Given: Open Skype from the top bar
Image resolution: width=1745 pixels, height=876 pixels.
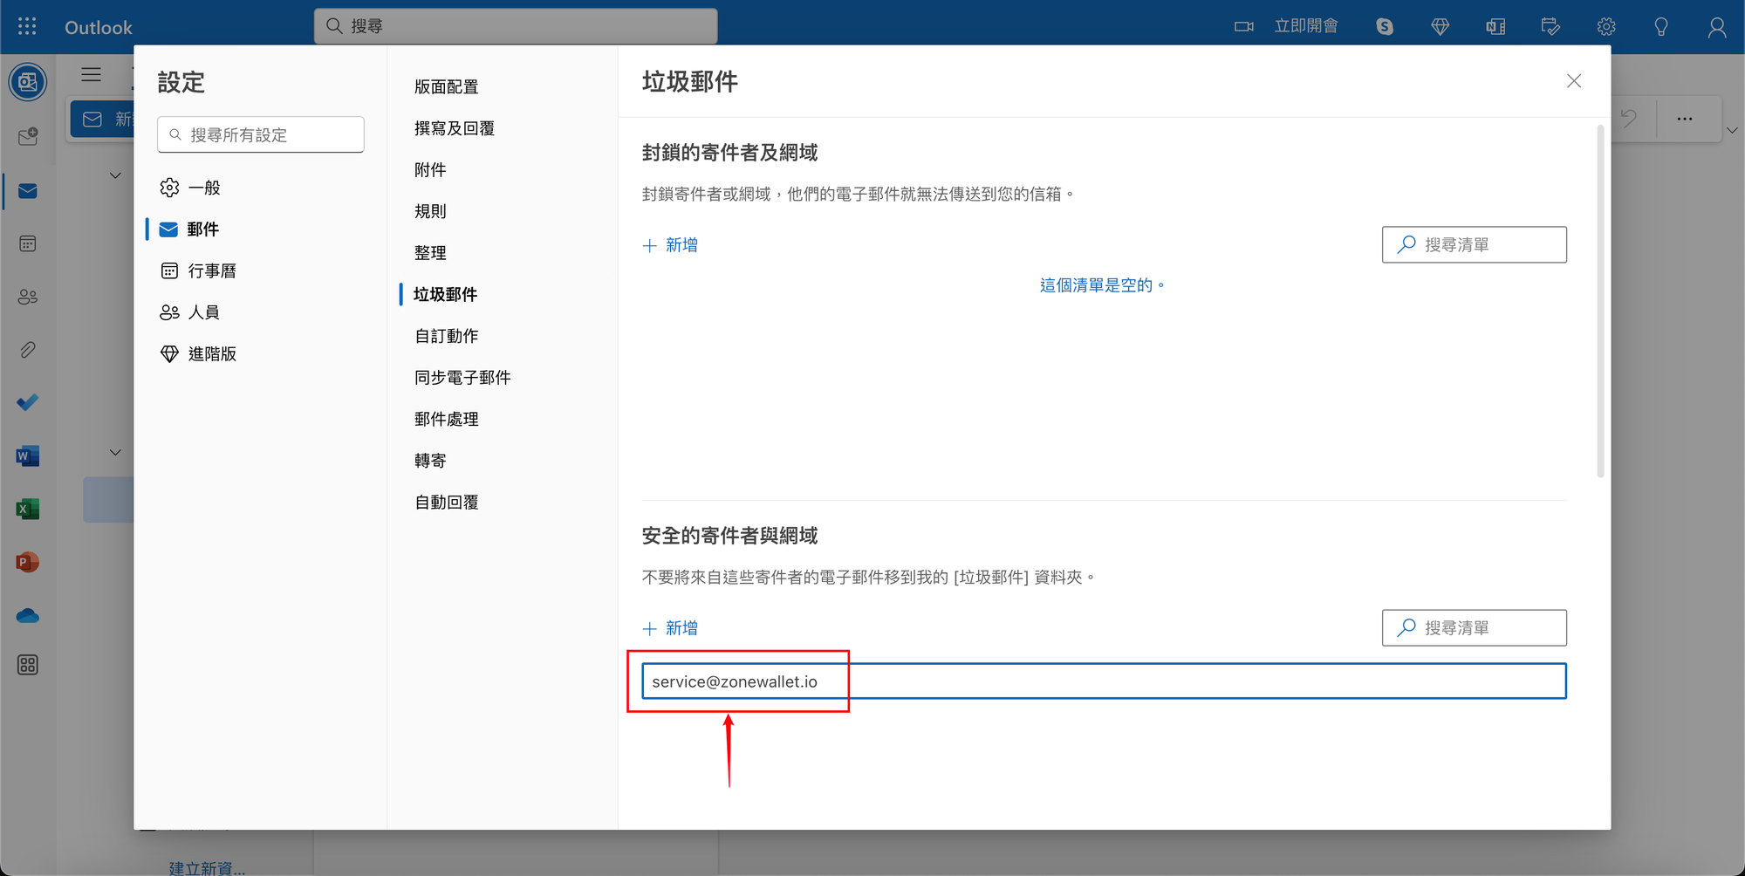Looking at the screenshot, I should click(x=1385, y=26).
